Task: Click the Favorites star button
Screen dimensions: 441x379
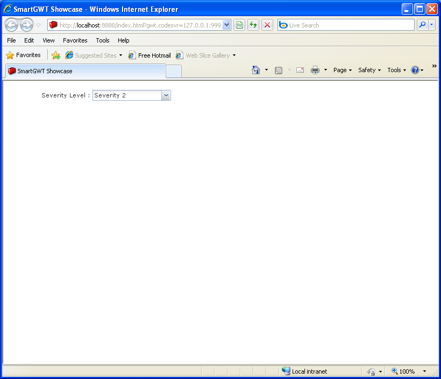Action: [23, 55]
